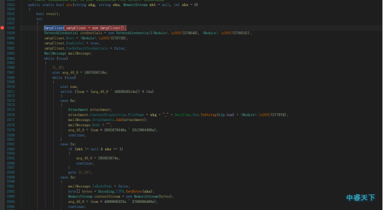Click the Body property on line 2878

tap(96, 125)
